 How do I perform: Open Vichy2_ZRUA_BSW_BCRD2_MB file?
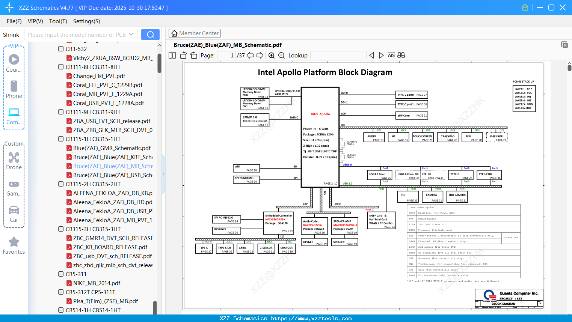coord(113,58)
